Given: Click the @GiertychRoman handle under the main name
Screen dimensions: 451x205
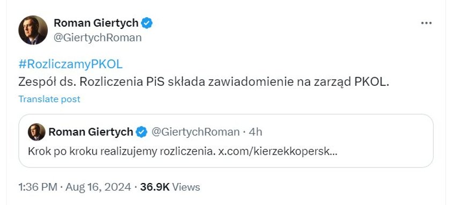Looking at the screenshot, I should 98,38.
